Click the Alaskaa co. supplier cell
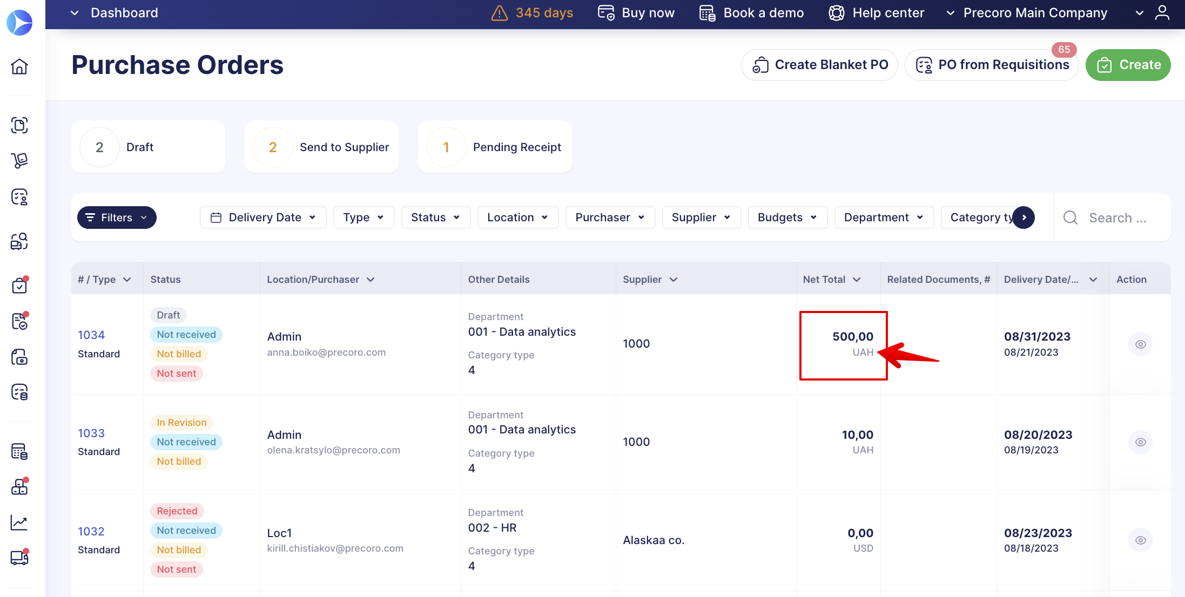The image size is (1185, 597). 654,540
